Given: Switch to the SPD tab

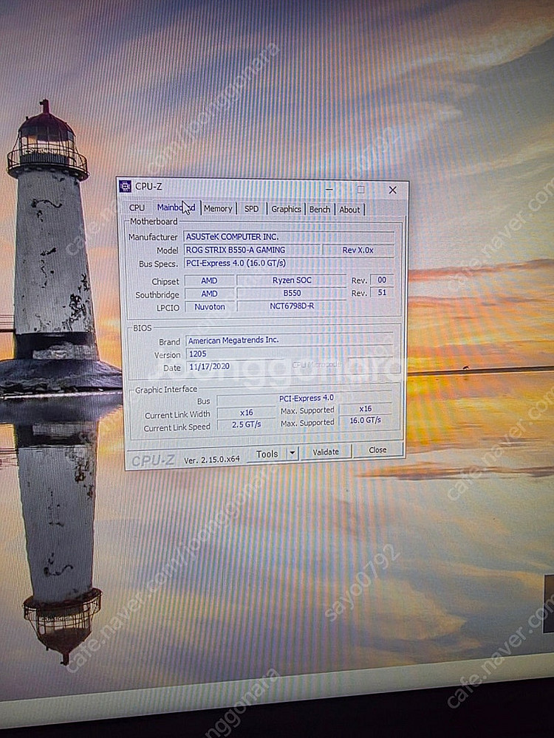Looking at the screenshot, I should [x=252, y=209].
